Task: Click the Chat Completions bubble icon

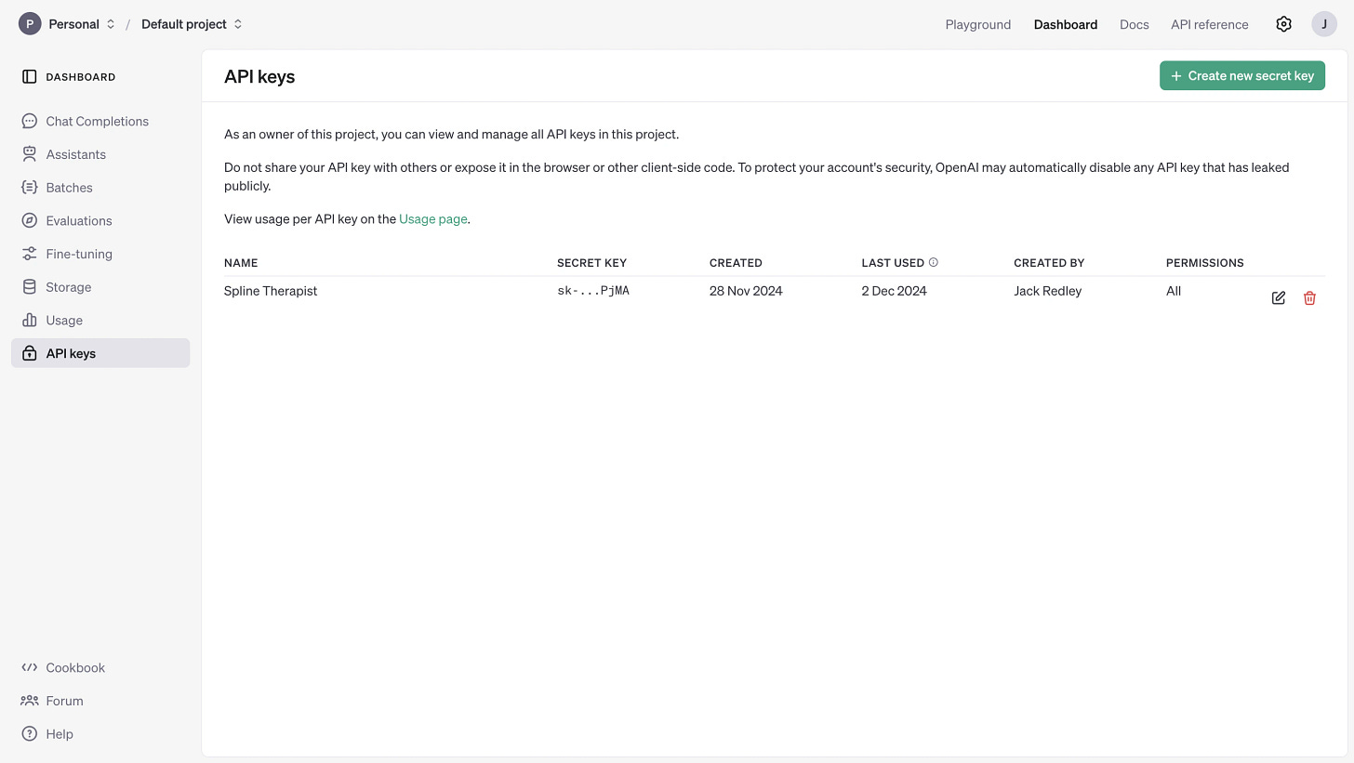Action: coord(30,121)
